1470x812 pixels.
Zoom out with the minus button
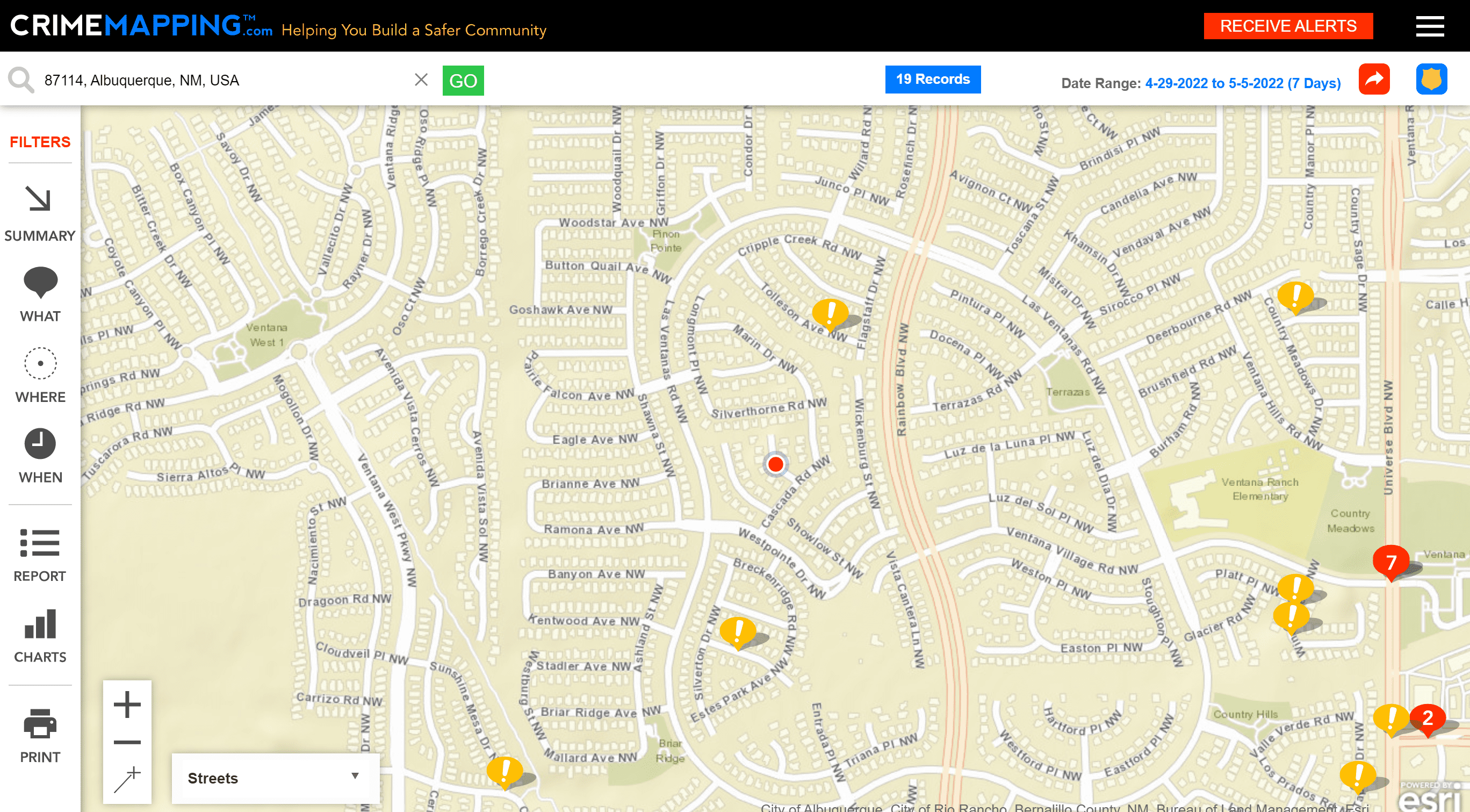click(127, 742)
